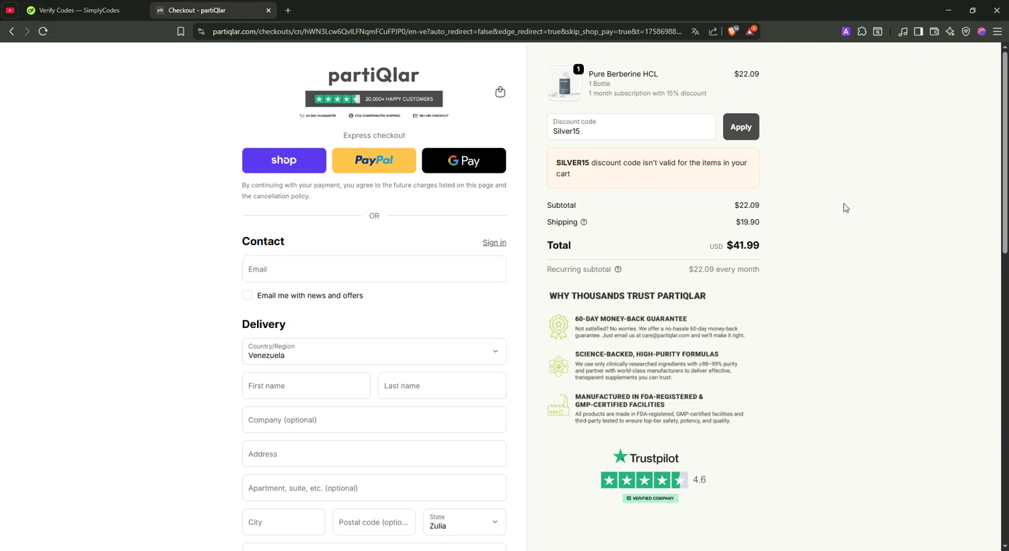
Task: Click the Apply discount button
Action: pos(741,127)
